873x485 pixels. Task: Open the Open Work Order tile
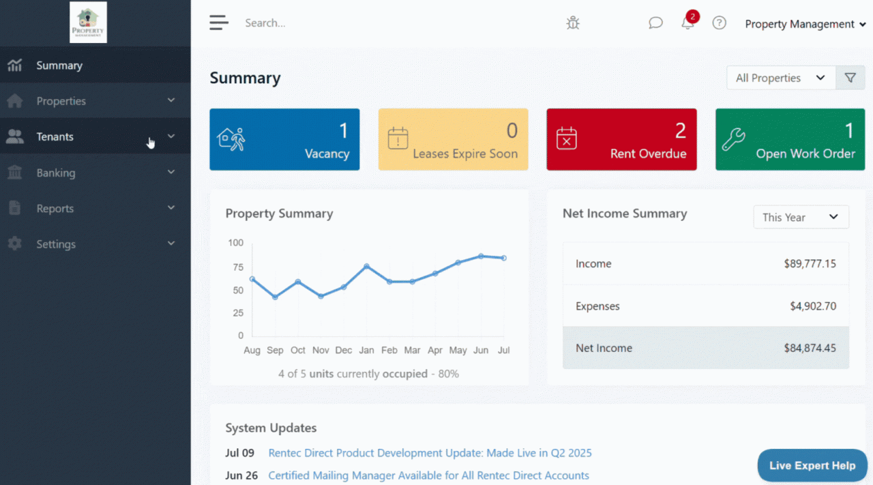790,139
